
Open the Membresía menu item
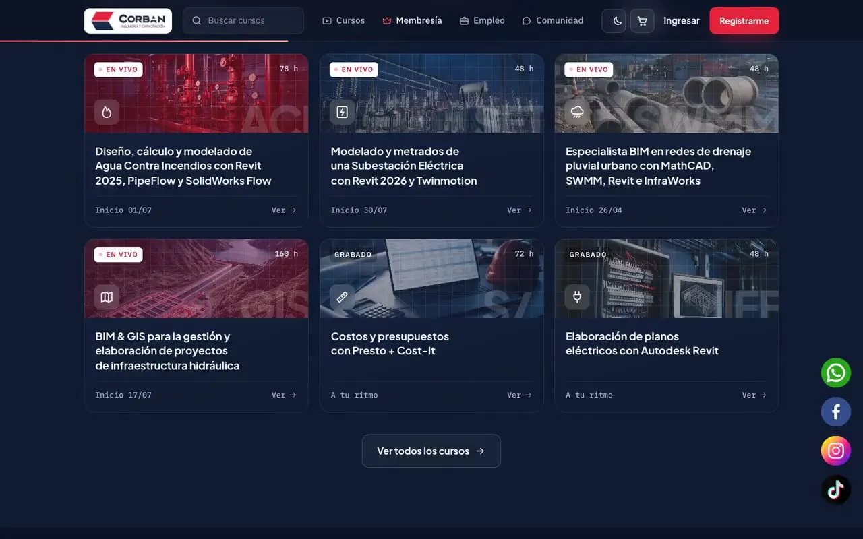pos(412,21)
